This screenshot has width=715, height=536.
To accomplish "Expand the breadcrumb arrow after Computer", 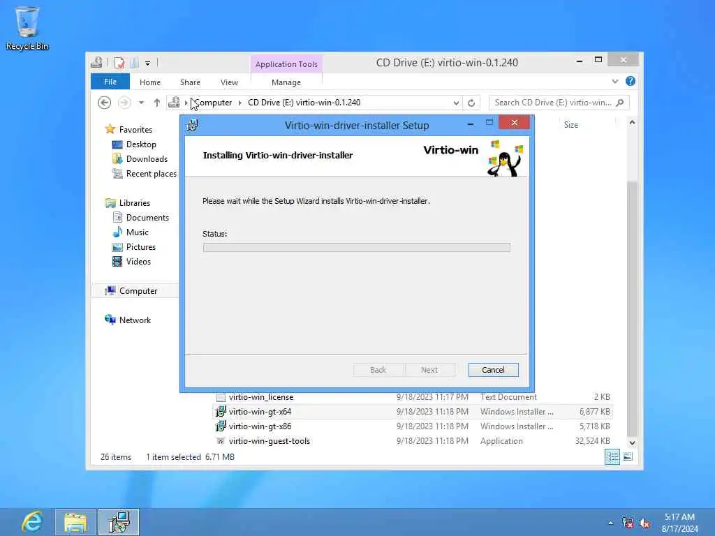I will point(240,103).
